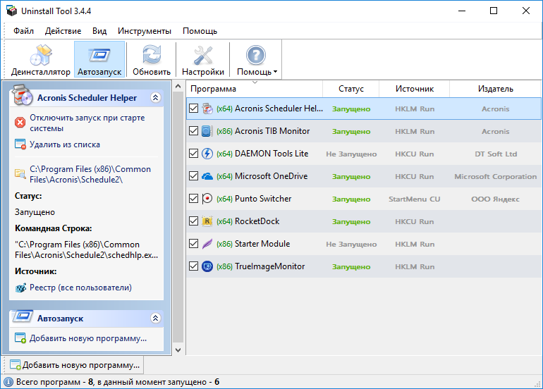Click DAEMON Tools Lite lightning icon
Screen dimensions: 543x389
(x=207, y=154)
